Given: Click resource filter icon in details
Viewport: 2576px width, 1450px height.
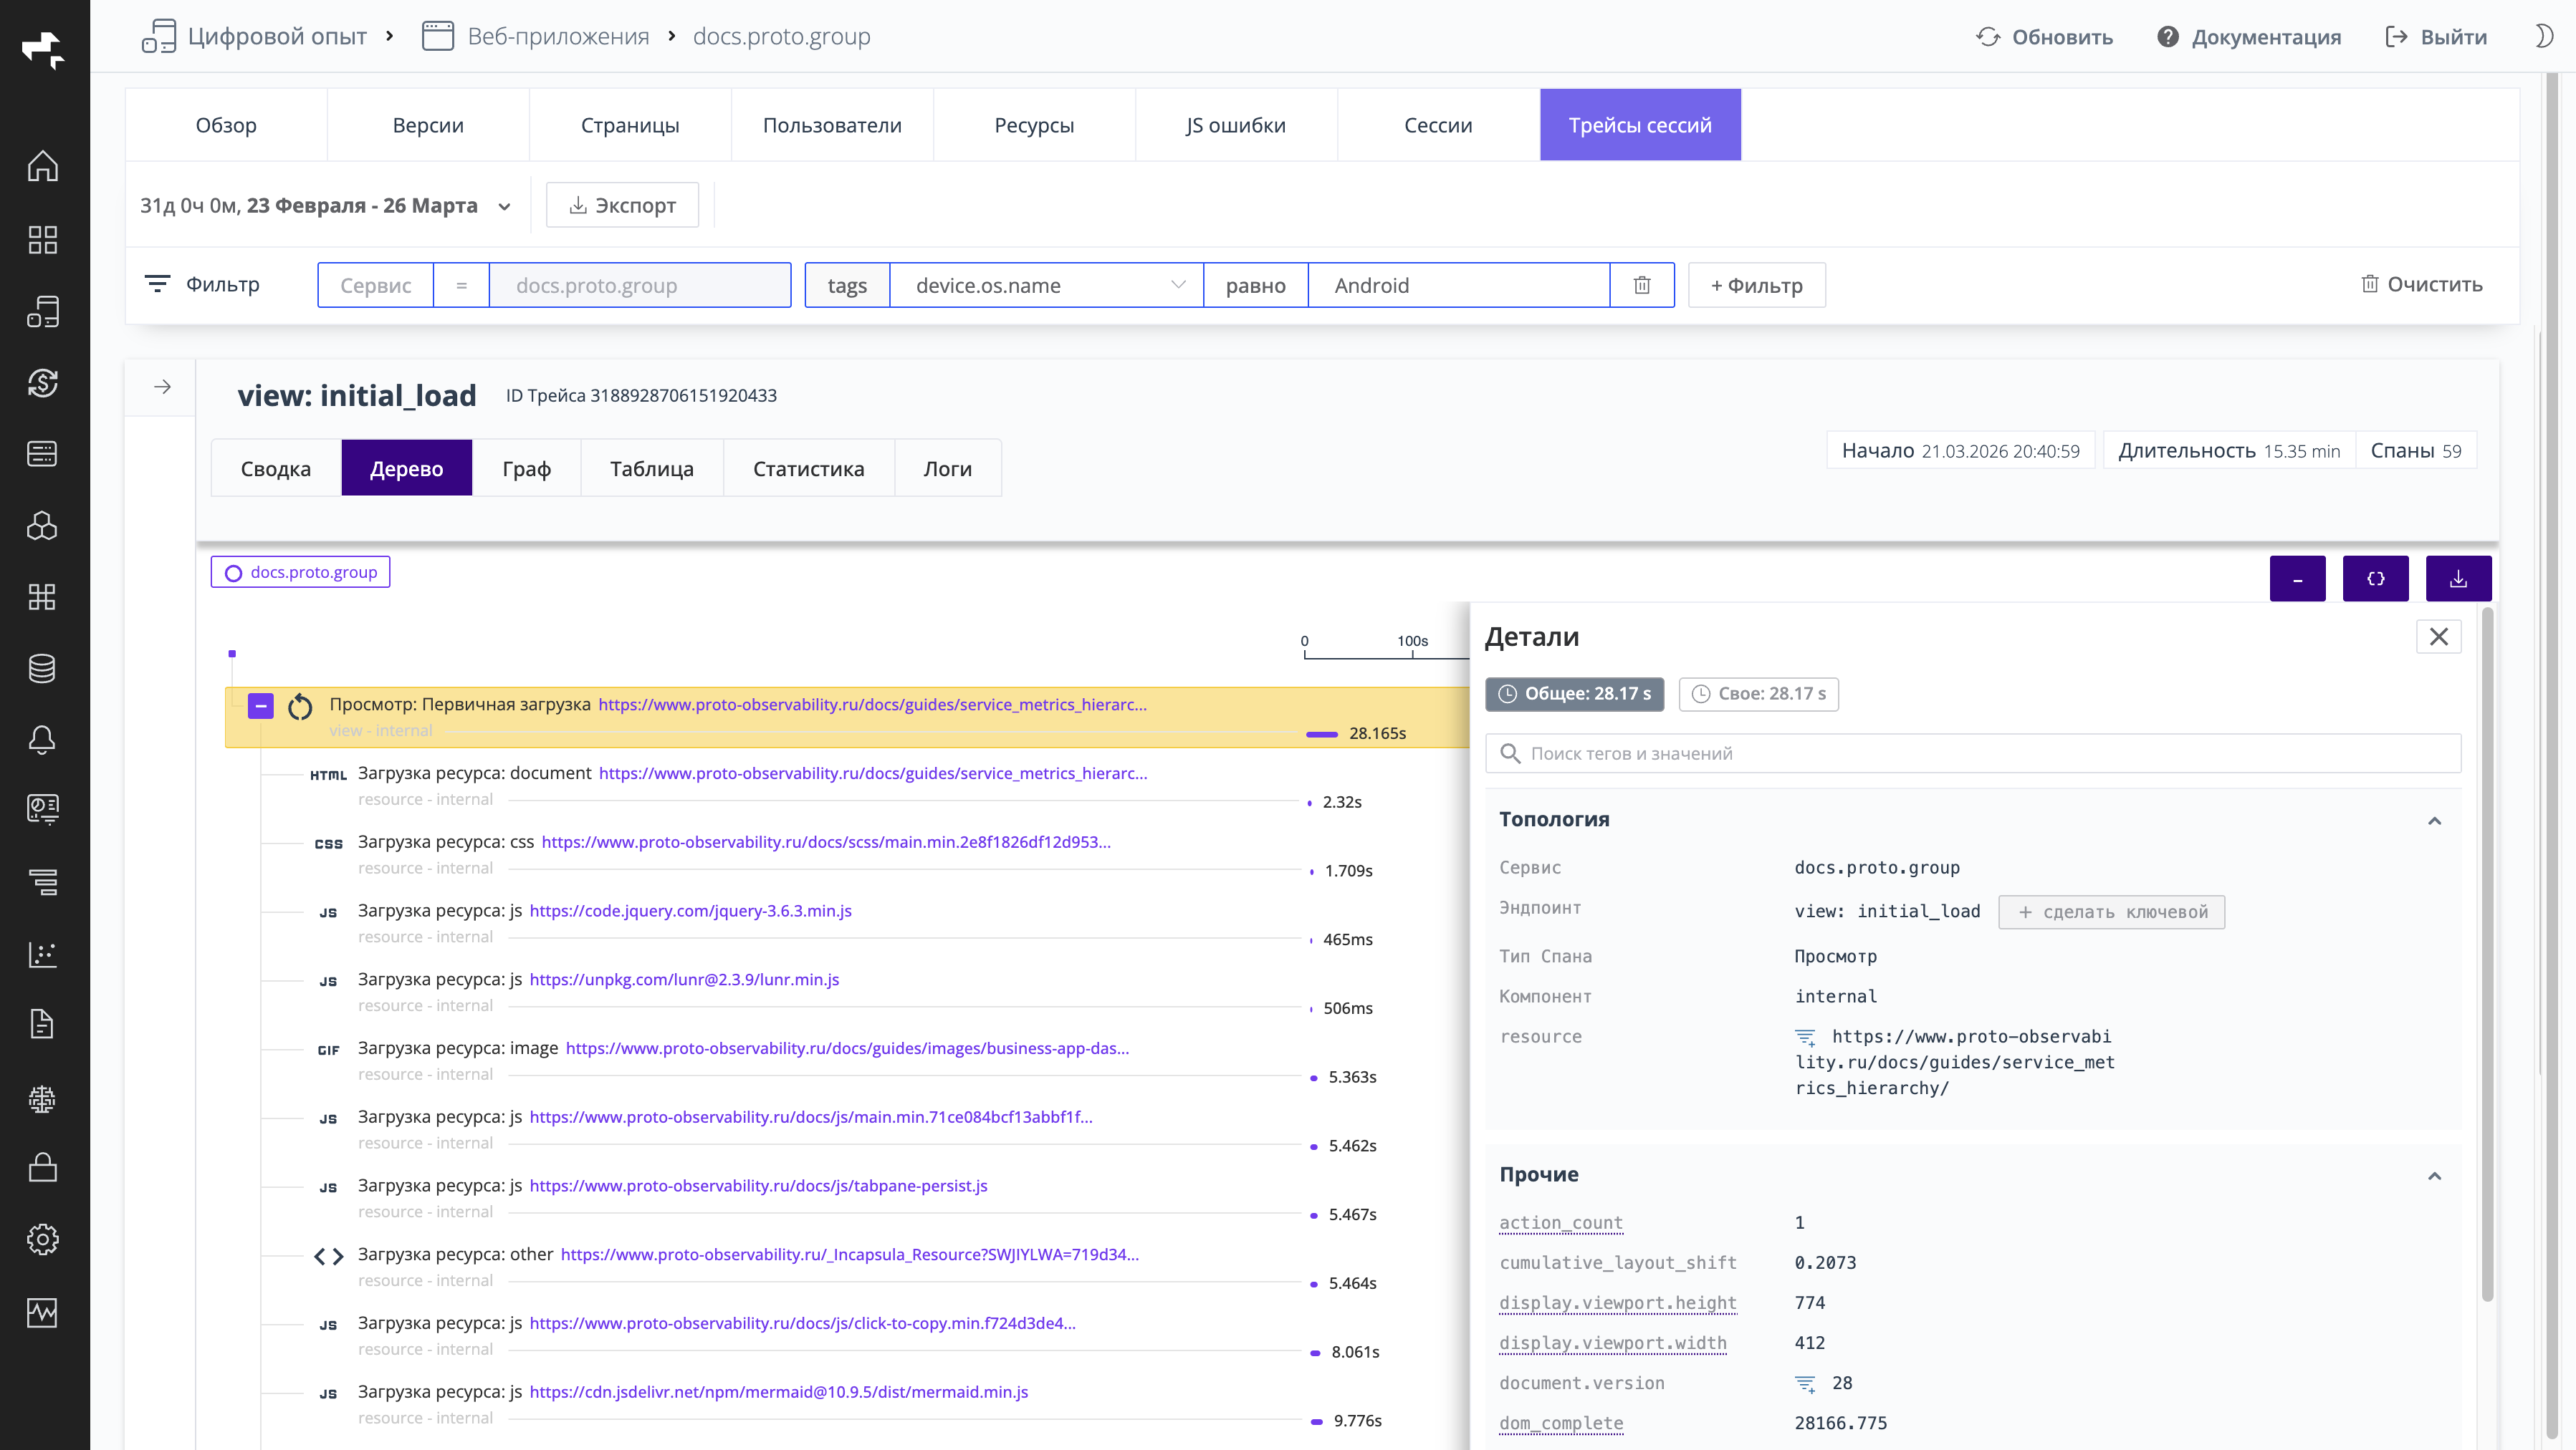Looking at the screenshot, I should coord(1805,1038).
